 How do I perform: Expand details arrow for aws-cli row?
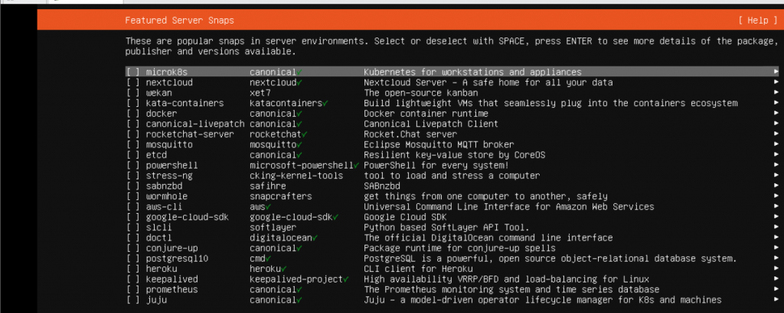click(x=776, y=206)
